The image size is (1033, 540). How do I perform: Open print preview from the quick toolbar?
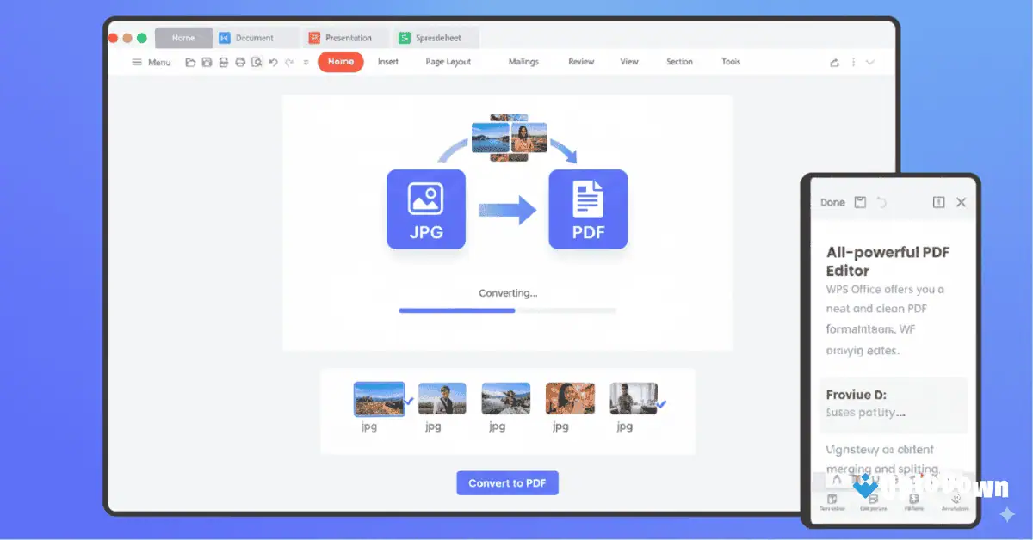(257, 62)
